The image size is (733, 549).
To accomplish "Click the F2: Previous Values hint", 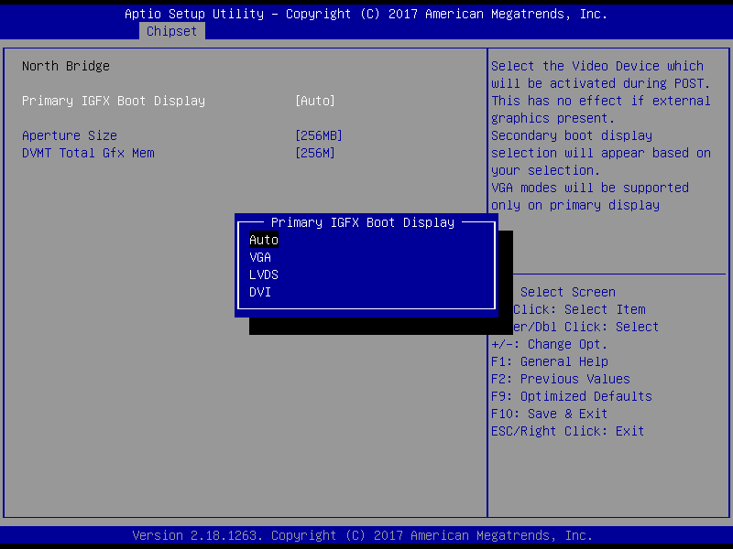I will [561, 379].
